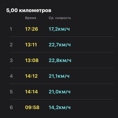Click split number 2 row label
Screen dimensions: 118x118
point(11,45)
